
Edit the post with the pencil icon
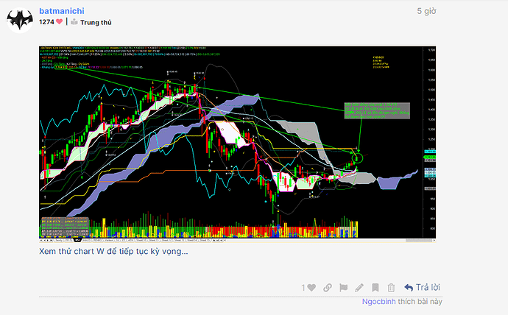point(359,288)
